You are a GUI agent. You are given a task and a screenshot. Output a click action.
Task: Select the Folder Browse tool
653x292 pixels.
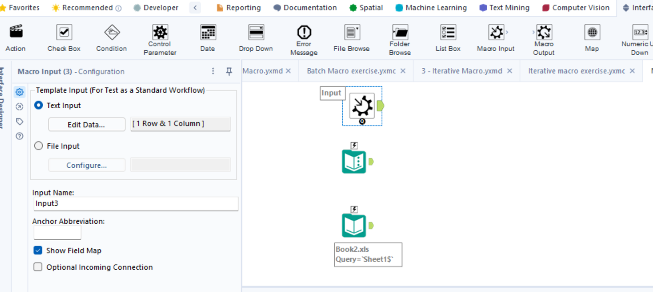coord(400,40)
